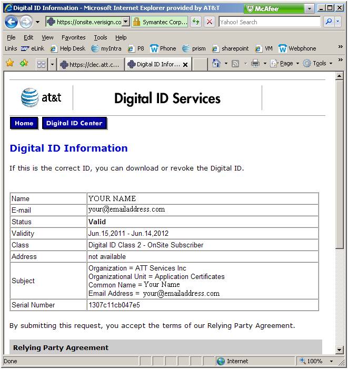Open the Page command bar menu

coord(285,63)
